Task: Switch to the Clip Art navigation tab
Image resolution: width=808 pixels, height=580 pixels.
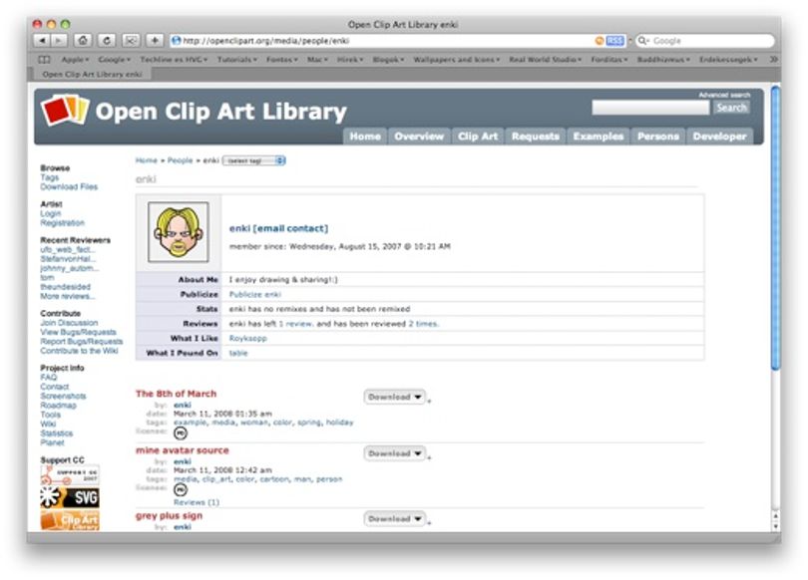Action: [478, 137]
